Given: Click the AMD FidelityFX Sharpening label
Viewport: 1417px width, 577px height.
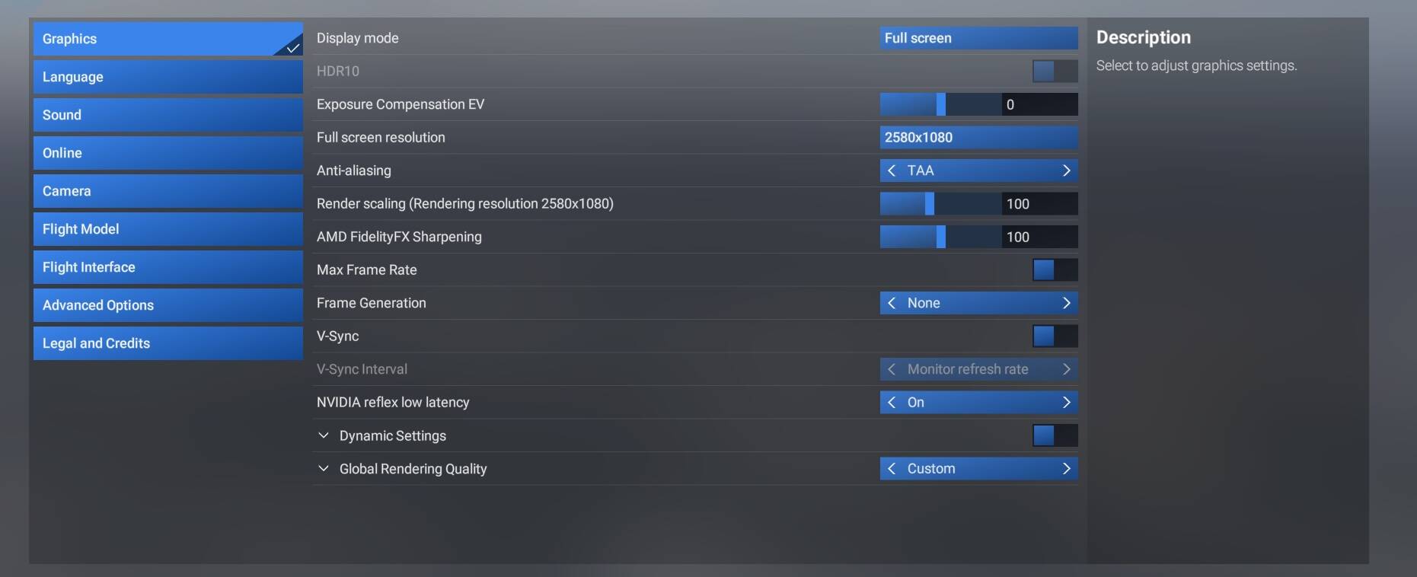Looking at the screenshot, I should (399, 237).
